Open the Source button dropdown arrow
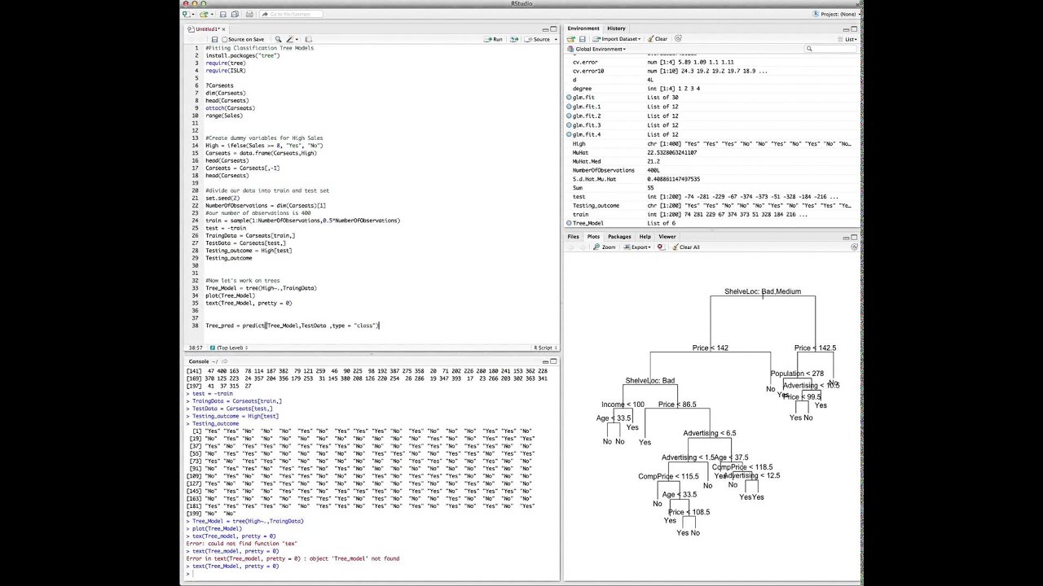 tap(556, 39)
